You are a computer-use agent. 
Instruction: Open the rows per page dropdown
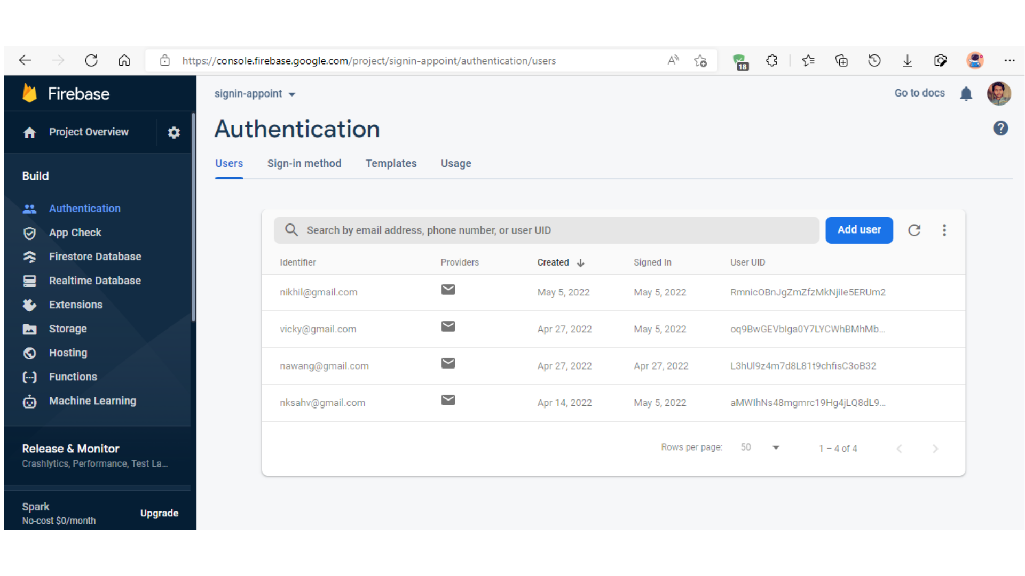pos(759,447)
